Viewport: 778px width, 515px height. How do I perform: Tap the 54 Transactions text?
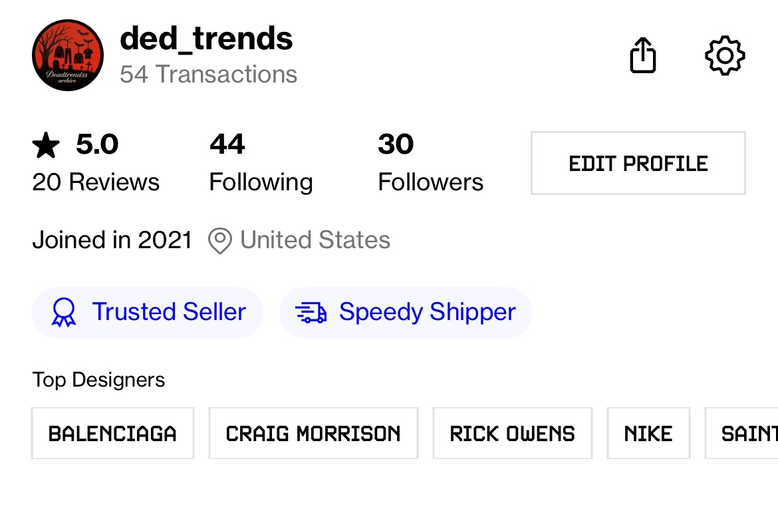tap(208, 74)
